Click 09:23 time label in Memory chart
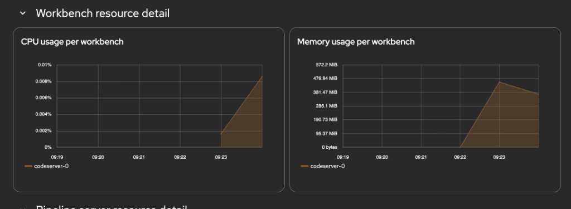Image resolution: width=571 pixels, height=209 pixels. [499, 157]
